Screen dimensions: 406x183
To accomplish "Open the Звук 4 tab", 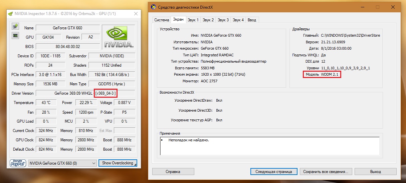I will coord(238,20).
